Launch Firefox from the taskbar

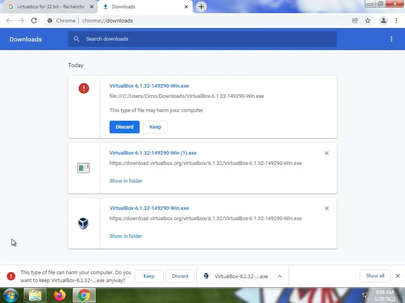coord(60,296)
